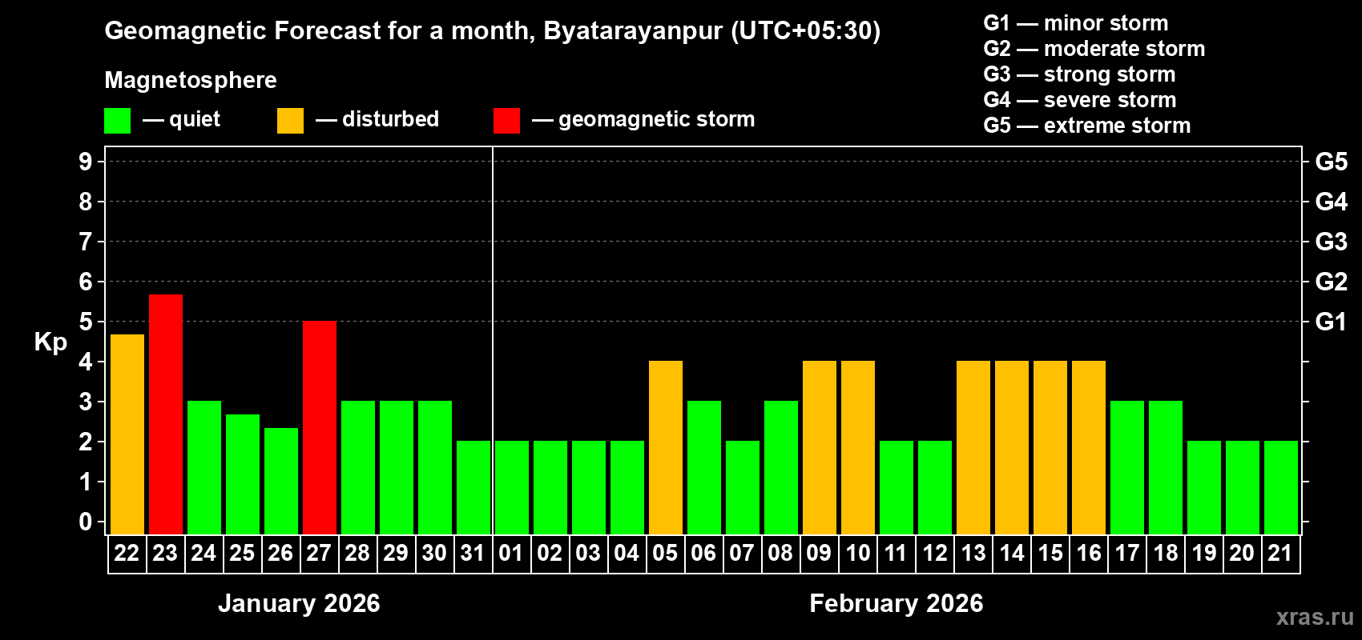Click the 'G5 — extreme storm' legend text
This screenshot has height=640, width=1362.
point(1087,126)
